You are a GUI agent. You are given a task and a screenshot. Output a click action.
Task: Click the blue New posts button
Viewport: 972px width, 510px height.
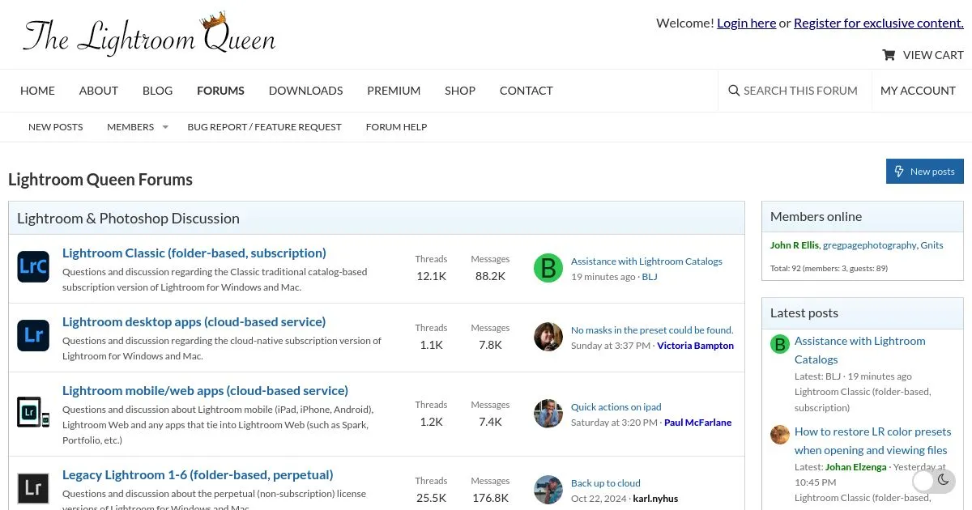click(925, 172)
